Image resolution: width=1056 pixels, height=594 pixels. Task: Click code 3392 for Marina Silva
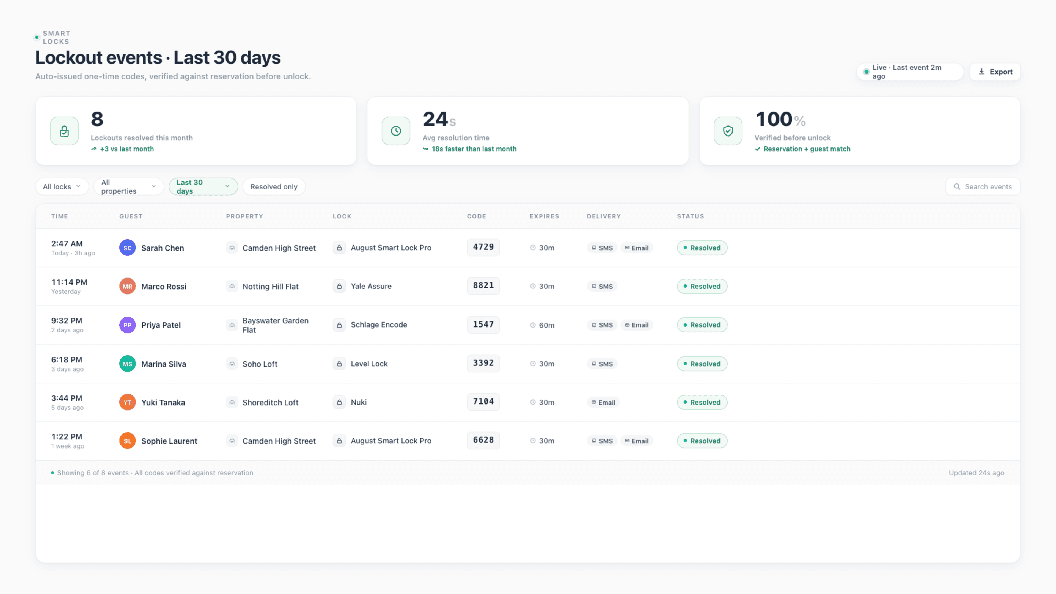click(483, 363)
